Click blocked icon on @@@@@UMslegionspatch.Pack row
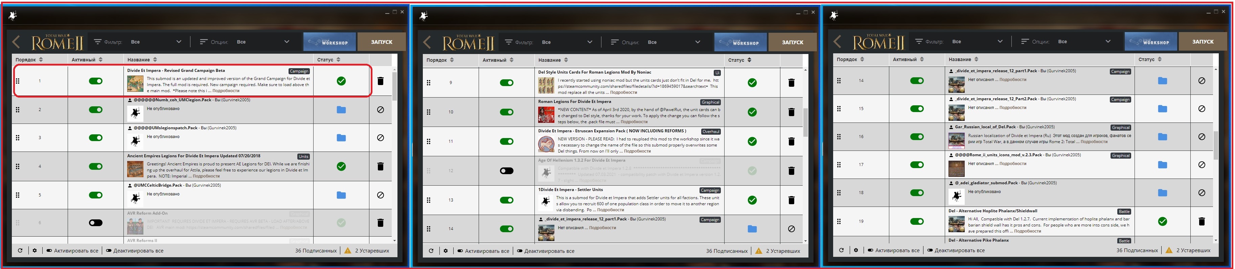Image resolution: width=1235 pixels, height=269 pixels. pos(380,138)
